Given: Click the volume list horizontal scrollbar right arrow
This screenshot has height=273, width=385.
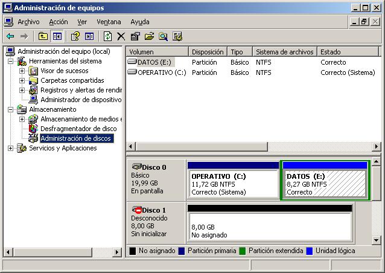Looking at the screenshot, I should [x=377, y=147].
